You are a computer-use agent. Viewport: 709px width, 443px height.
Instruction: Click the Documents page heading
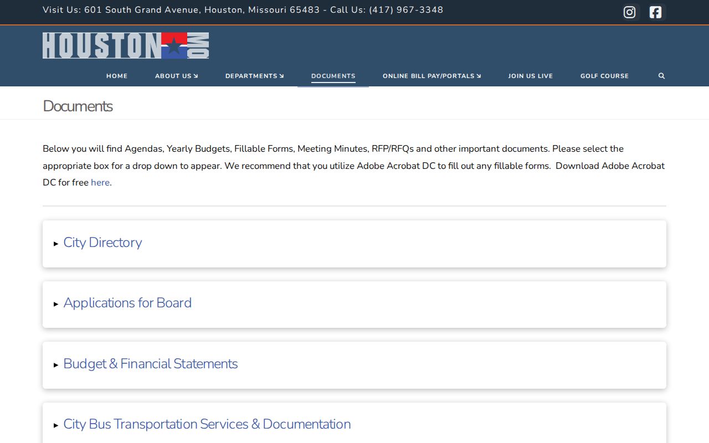[78, 106]
